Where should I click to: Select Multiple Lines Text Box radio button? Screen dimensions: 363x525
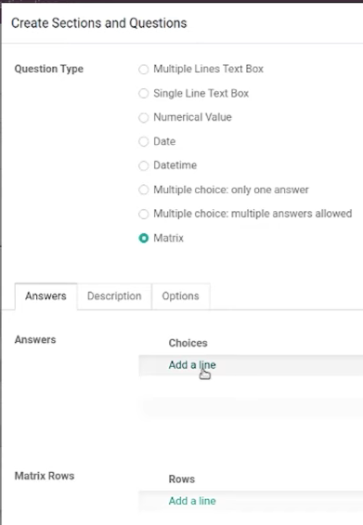coord(144,70)
